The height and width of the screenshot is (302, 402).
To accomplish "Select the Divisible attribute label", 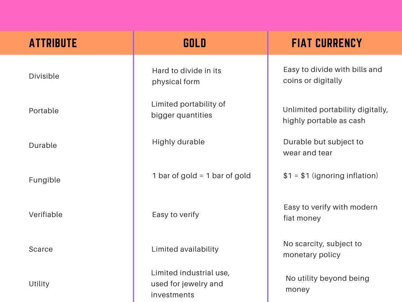I will point(44,76).
